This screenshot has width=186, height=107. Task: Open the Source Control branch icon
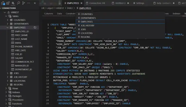click(x=23, y=3)
